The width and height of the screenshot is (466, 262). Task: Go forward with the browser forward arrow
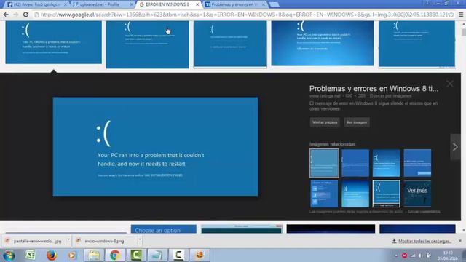(x=16, y=15)
